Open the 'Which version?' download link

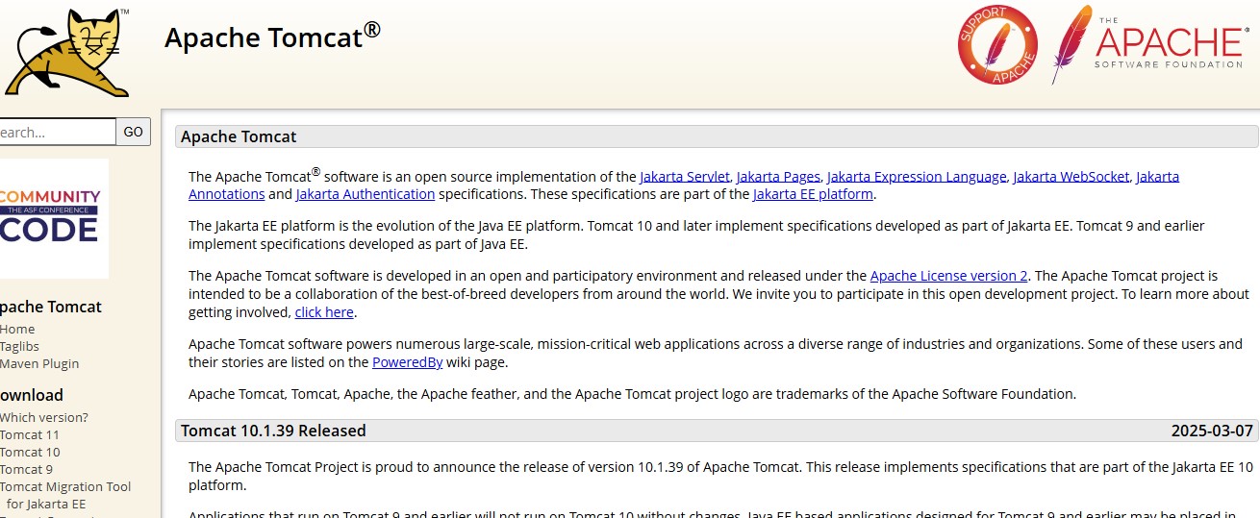(x=44, y=417)
